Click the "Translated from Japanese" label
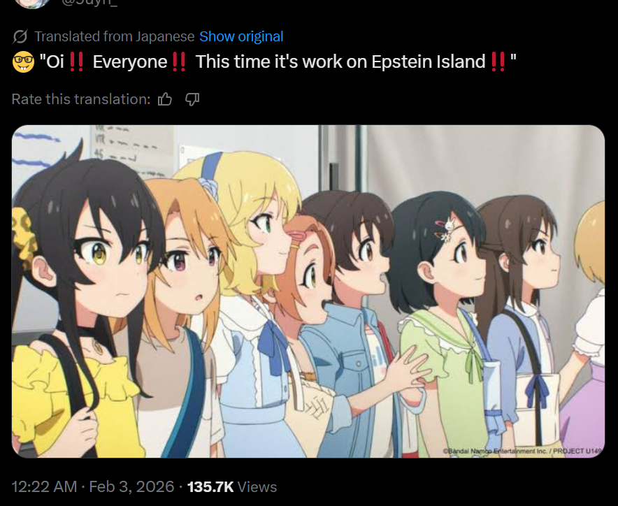Viewport: 618px width, 506px height. [x=114, y=36]
